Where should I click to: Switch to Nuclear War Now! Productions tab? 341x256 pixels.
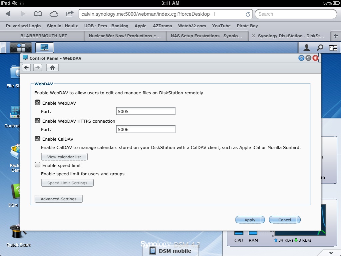tap(125, 36)
